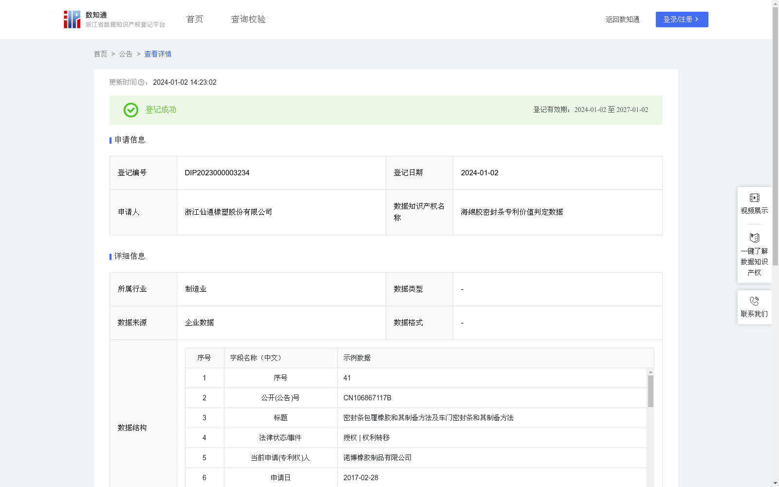Click 查看详情 in the breadcrumb

point(158,54)
